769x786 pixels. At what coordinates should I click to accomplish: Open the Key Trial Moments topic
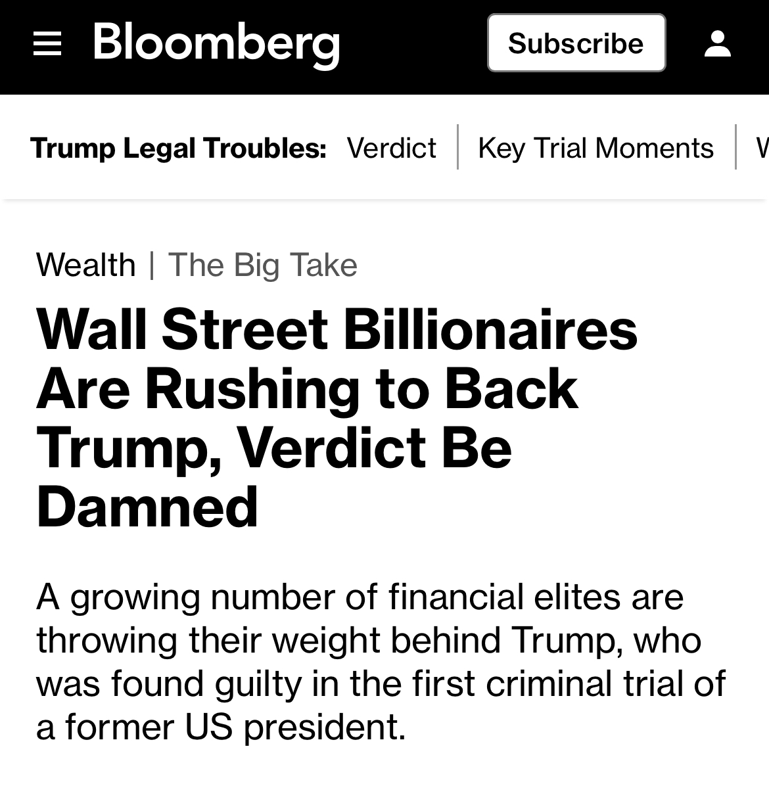click(x=595, y=148)
